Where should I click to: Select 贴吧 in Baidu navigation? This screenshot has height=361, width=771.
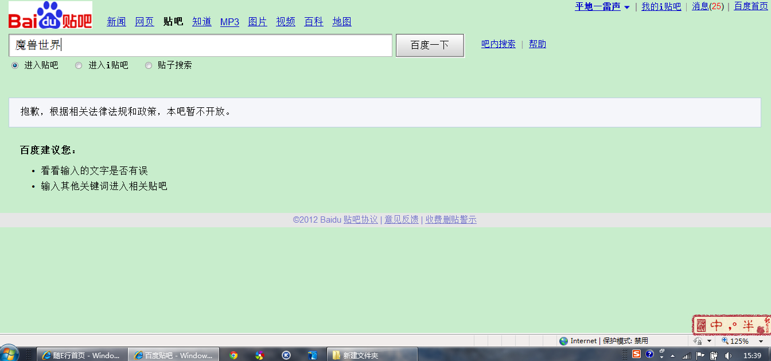point(173,22)
